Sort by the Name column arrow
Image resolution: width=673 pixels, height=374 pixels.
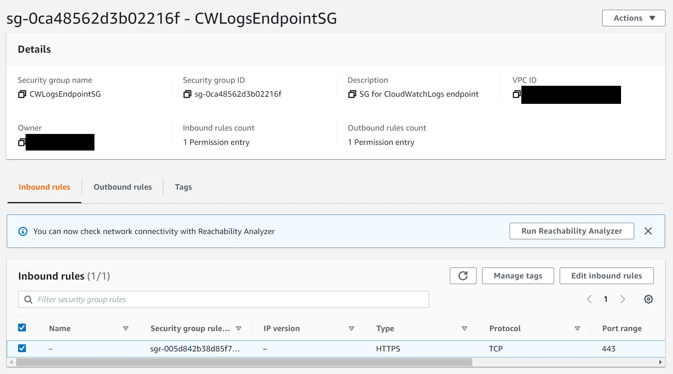(x=126, y=328)
